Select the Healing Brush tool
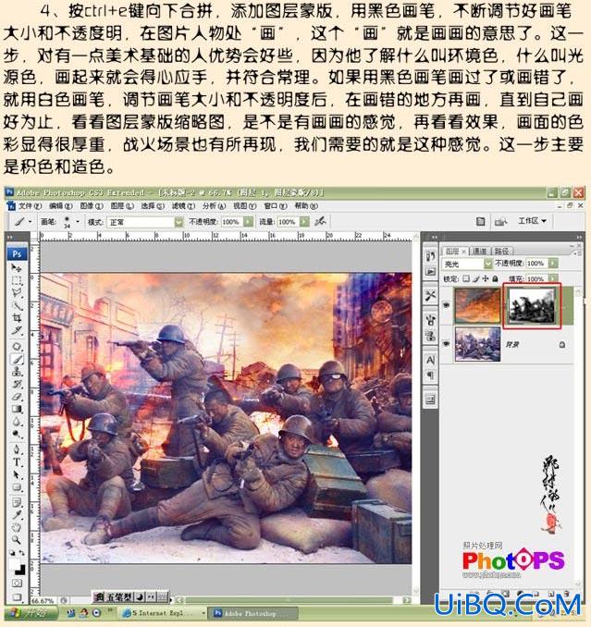This screenshot has height=627, width=591. pos(17,346)
